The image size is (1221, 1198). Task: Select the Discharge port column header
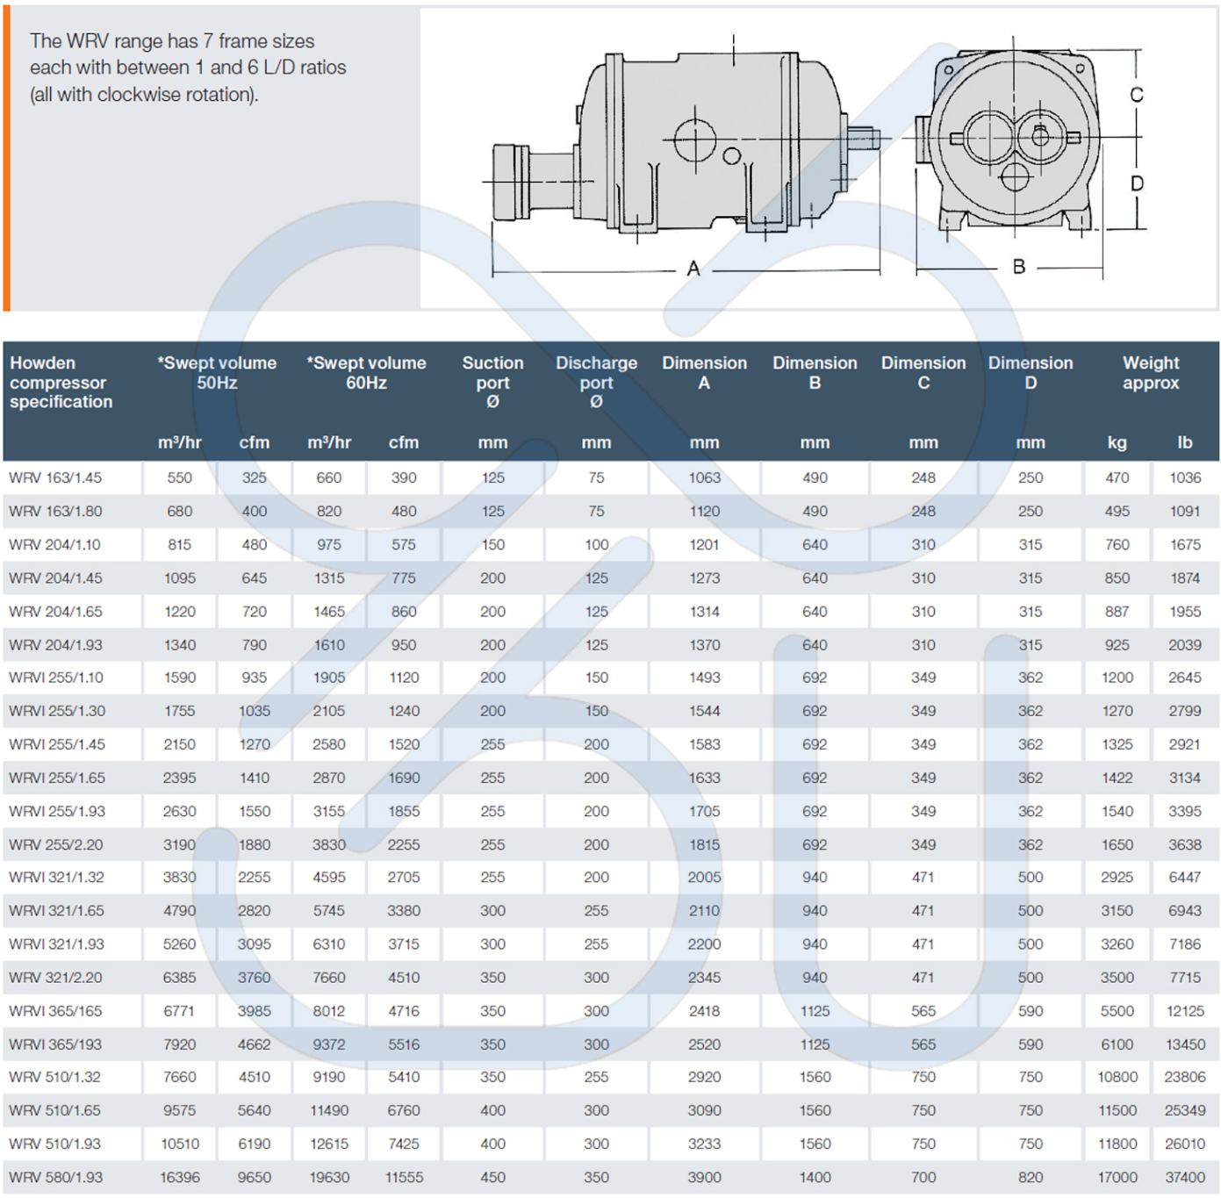(x=596, y=382)
